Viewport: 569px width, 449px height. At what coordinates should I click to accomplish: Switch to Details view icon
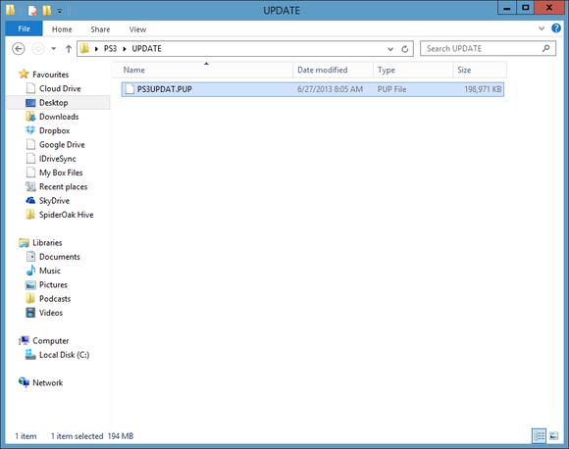pos(539,435)
